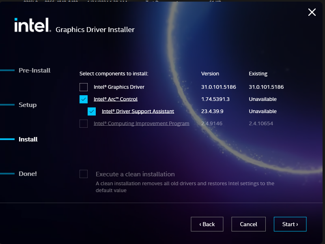Uncheck the Intel Driver Support Assistant checkbox
This screenshot has width=325, height=244.
click(x=92, y=111)
